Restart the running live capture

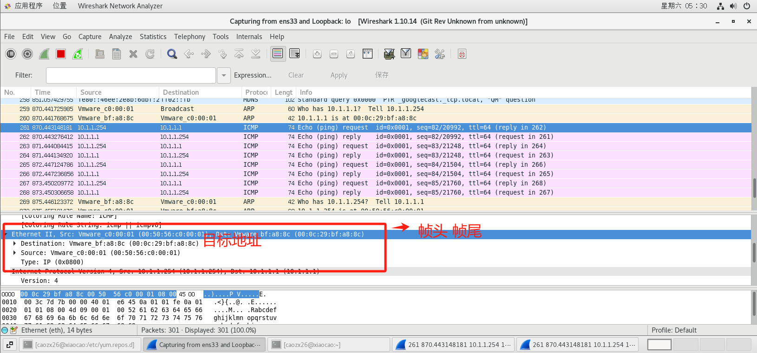coord(78,54)
